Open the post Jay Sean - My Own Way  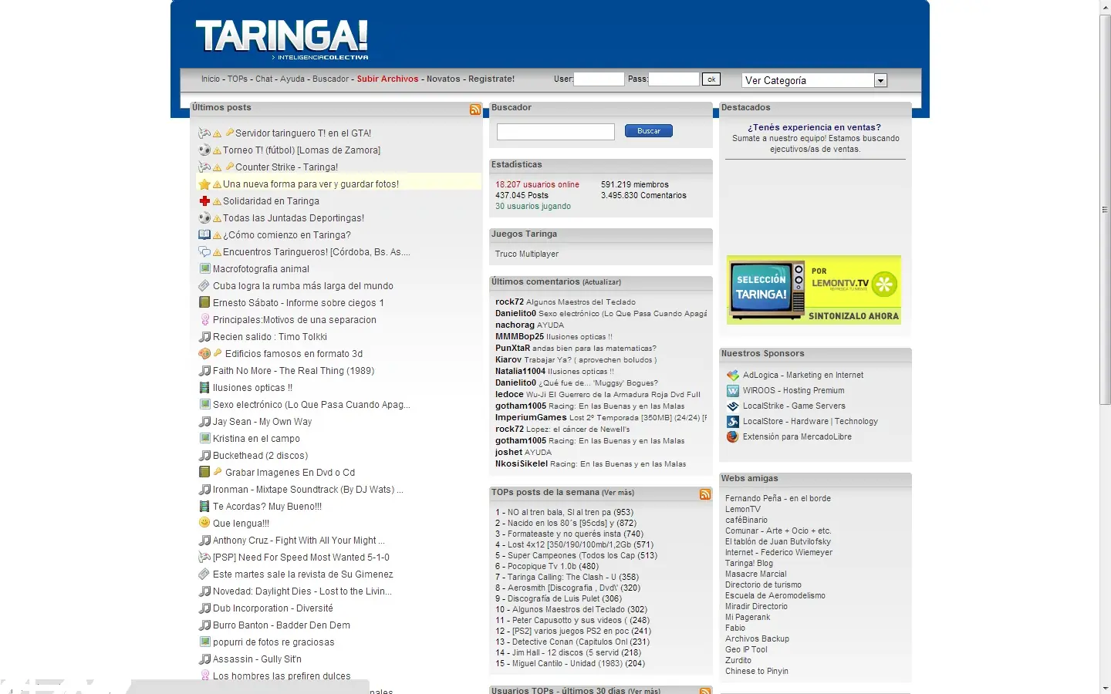pos(262,422)
